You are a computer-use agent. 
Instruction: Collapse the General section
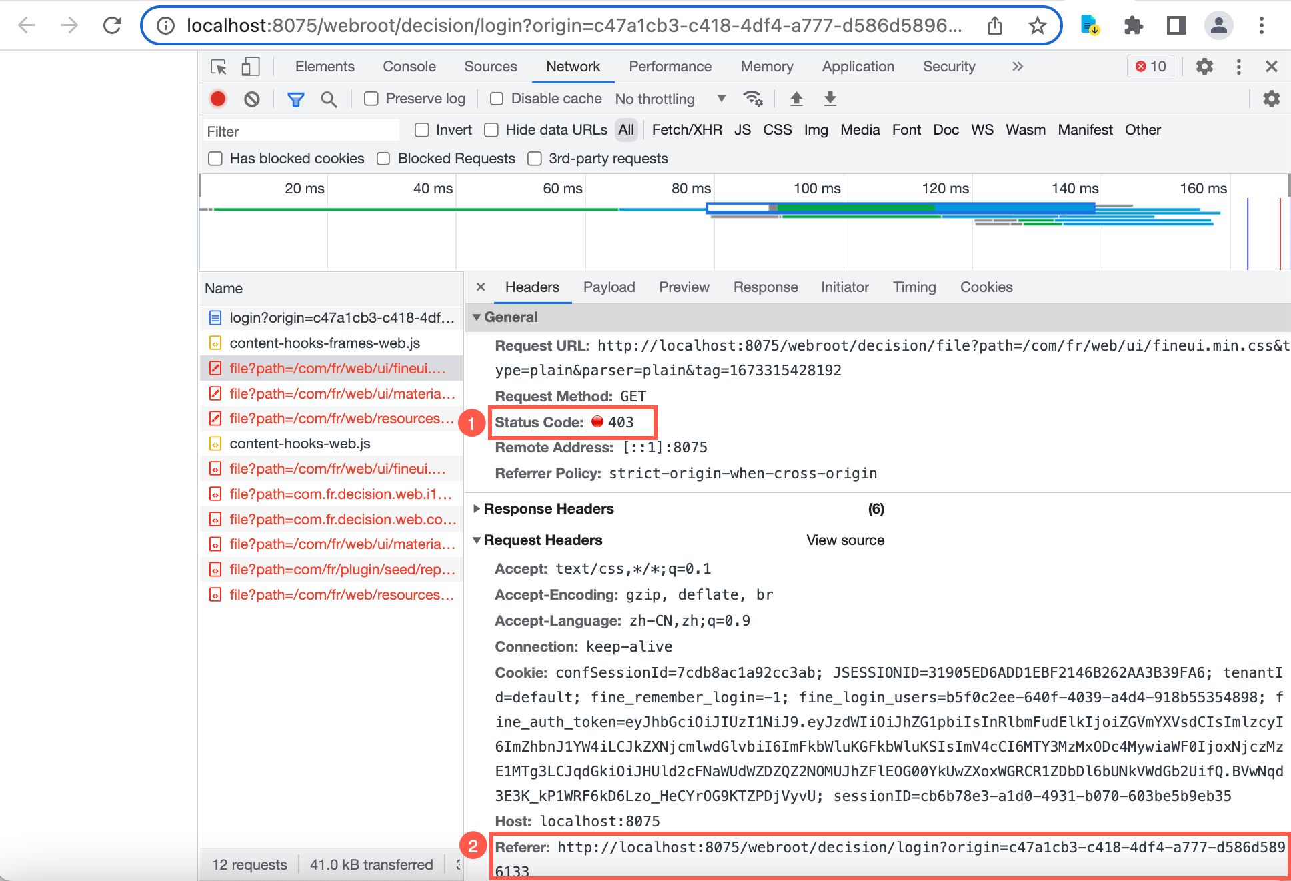click(x=477, y=317)
